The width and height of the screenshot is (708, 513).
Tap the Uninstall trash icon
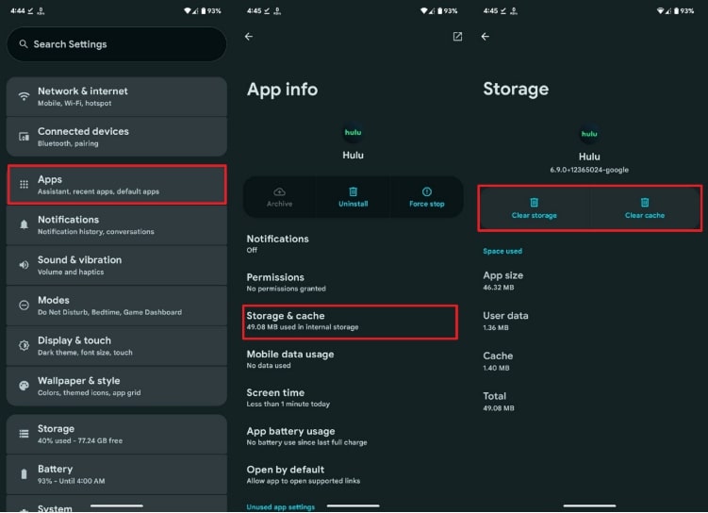(354, 191)
